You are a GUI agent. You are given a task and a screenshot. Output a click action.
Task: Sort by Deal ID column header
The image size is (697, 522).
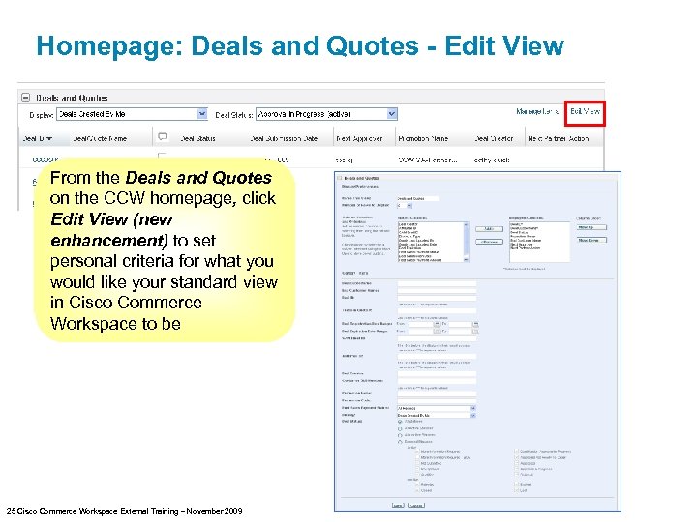pyautogui.click(x=38, y=138)
